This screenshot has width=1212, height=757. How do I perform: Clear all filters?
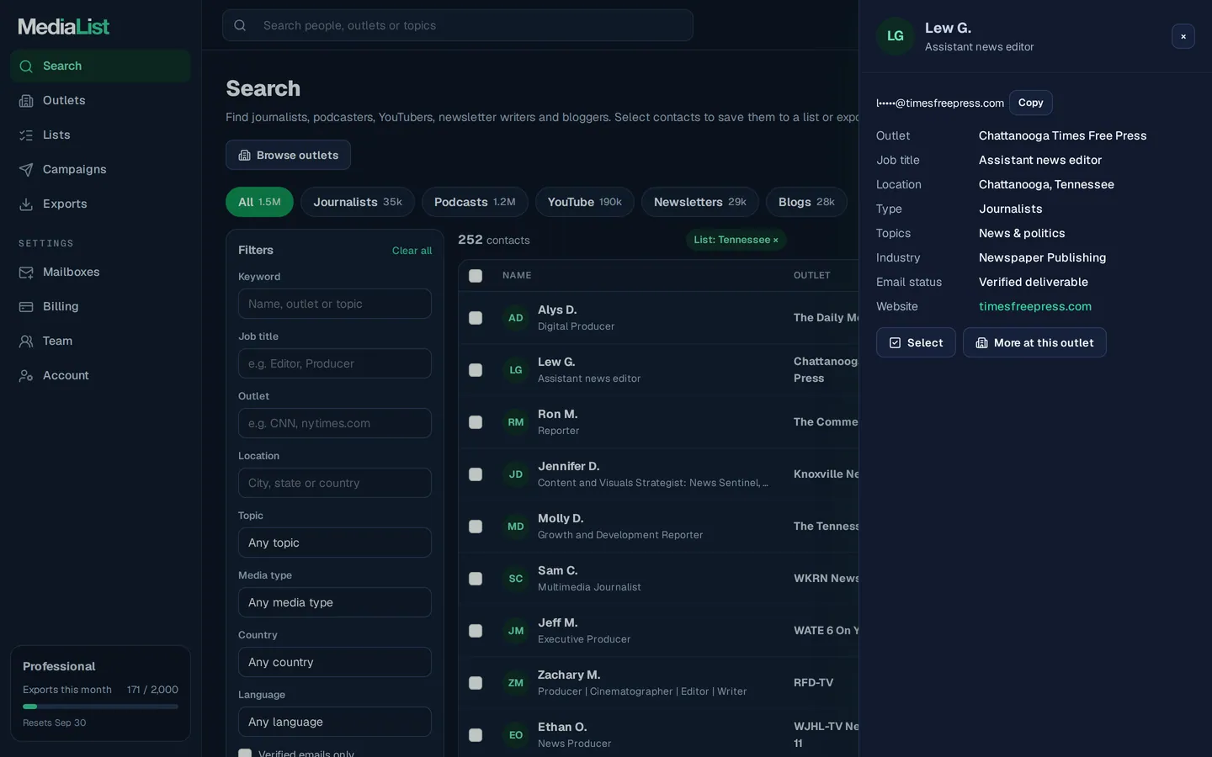pos(412,251)
